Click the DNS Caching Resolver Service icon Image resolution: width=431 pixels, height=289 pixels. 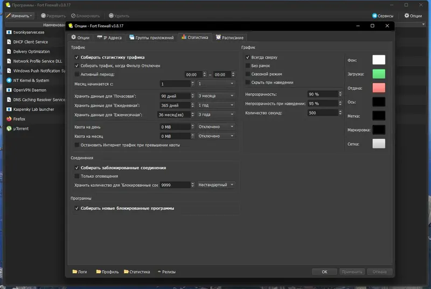pyautogui.click(x=9, y=100)
